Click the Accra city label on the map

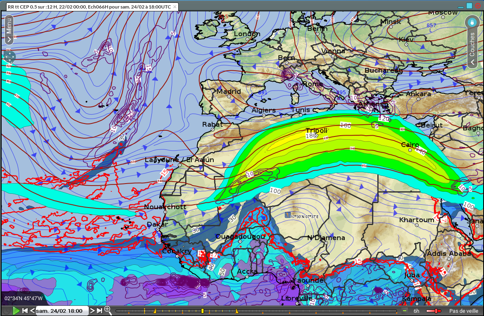(x=247, y=272)
